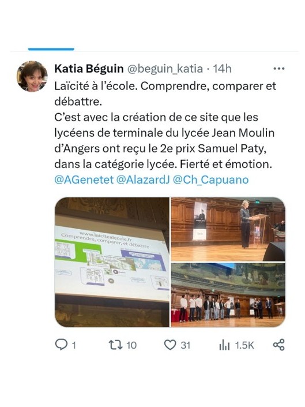This screenshot has width=305, height=407.
Task: Click the tweet text about Laïcité à l'école
Action: 165,125
